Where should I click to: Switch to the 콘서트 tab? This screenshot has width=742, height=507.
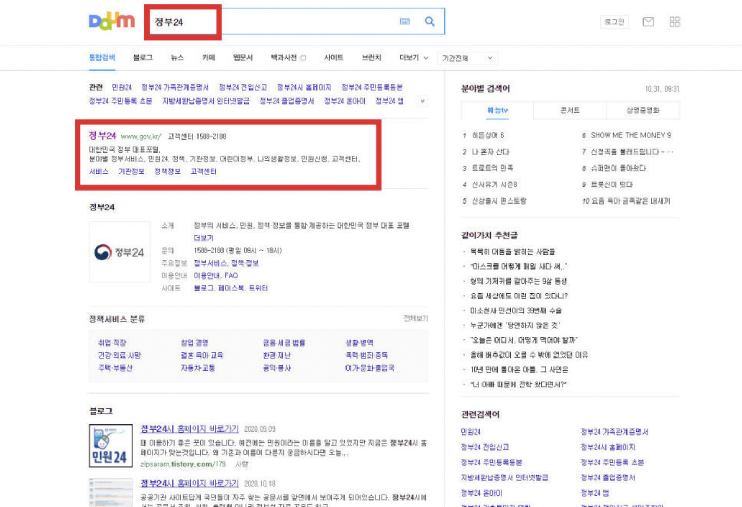pos(570,110)
